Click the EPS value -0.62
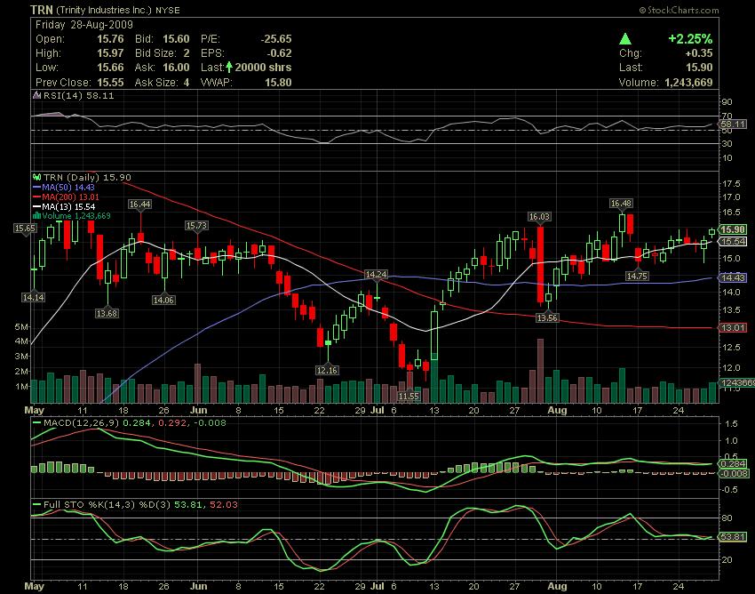Viewport: 755px width, 594px height. click(279, 53)
